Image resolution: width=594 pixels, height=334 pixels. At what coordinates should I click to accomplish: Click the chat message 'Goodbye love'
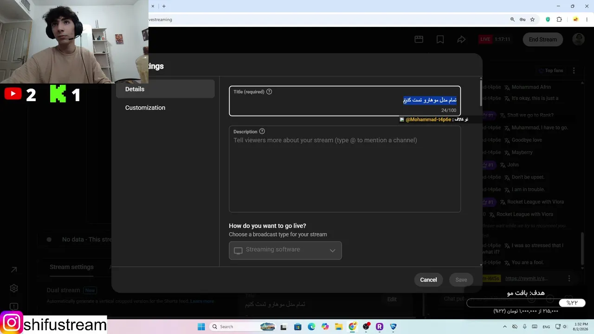[527, 140]
